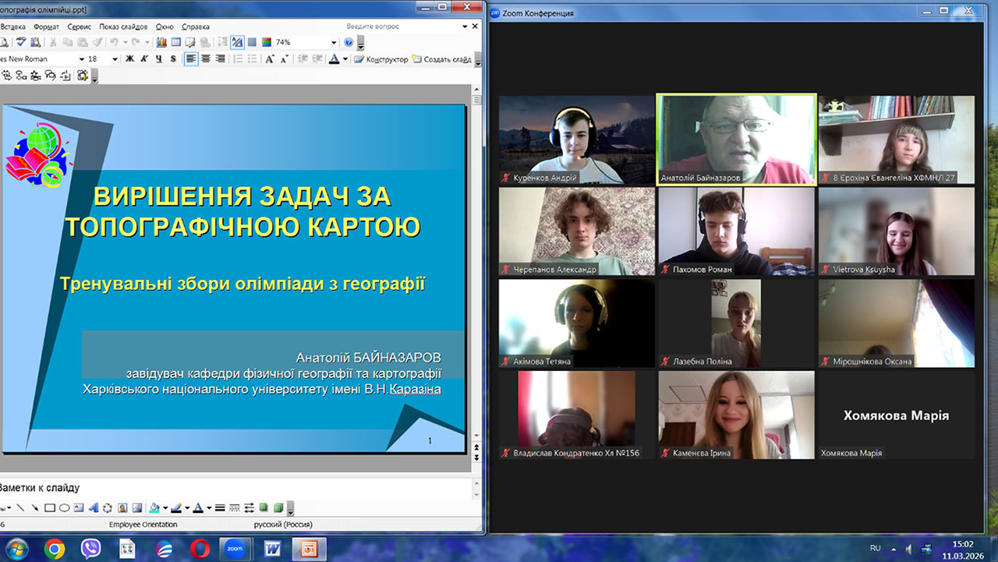Select the Rectangle drawing tool
The image size is (998, 562).
click(x=49, y=508)
